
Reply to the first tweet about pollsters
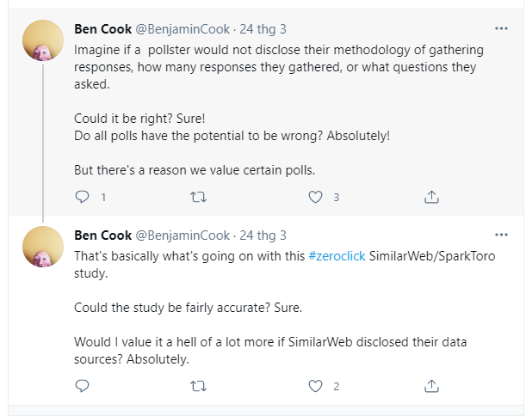tap(83, 197)
